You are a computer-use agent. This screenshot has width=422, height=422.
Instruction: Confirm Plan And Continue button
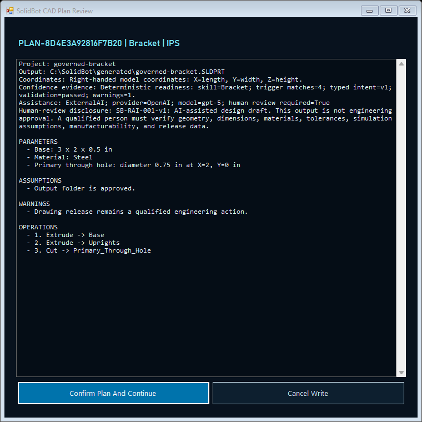[113, 393]
